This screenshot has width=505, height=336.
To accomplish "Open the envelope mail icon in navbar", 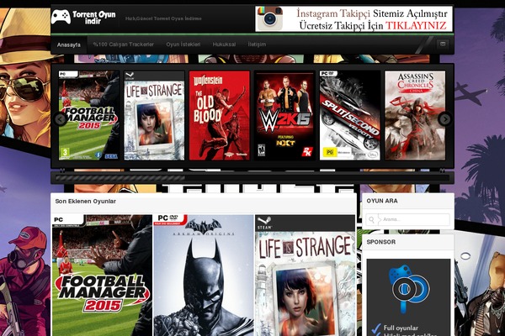I will (x=443, y=44).
